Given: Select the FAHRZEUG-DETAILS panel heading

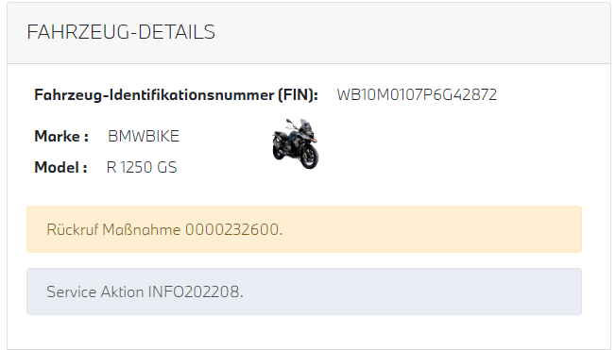Looking at the screenshot, I should coord(121,32).
